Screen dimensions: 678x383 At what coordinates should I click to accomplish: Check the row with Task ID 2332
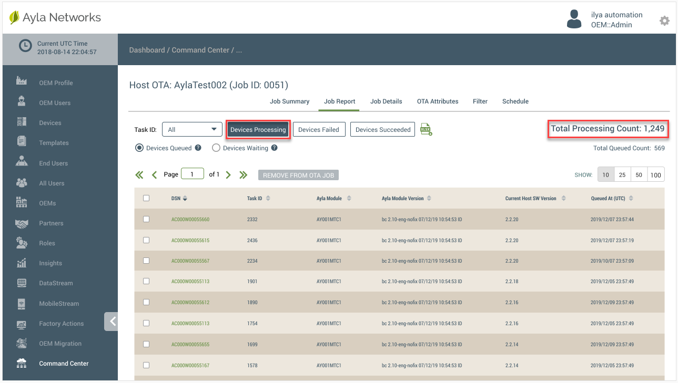click(146, 219)
